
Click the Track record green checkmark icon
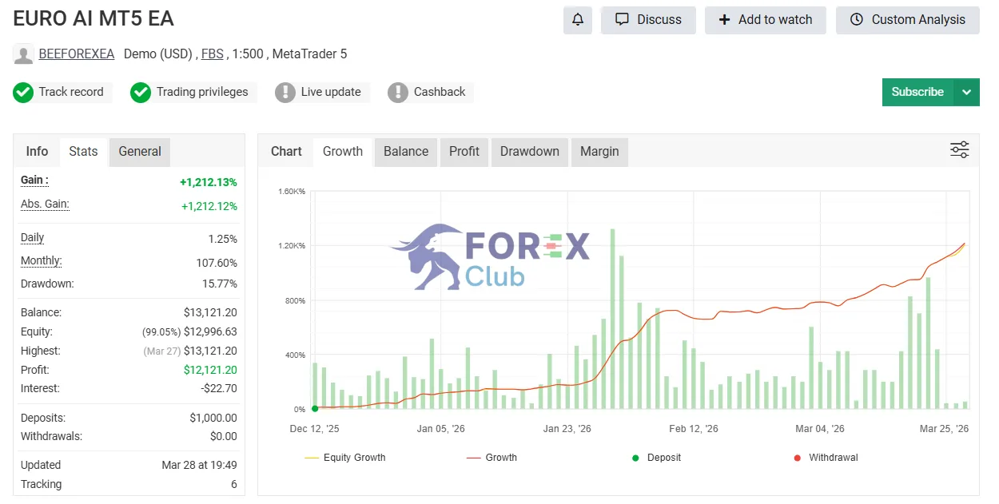click(x=23, y=93)
